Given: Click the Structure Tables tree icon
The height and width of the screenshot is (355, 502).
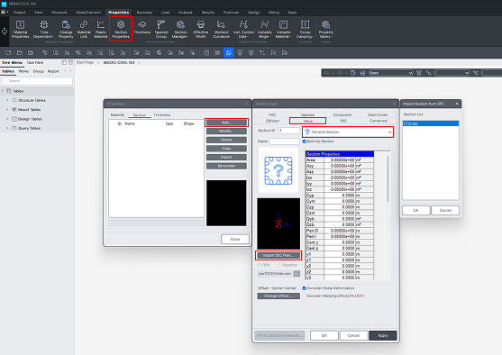Looking at the screenshot, I should [x=14, y=100].
